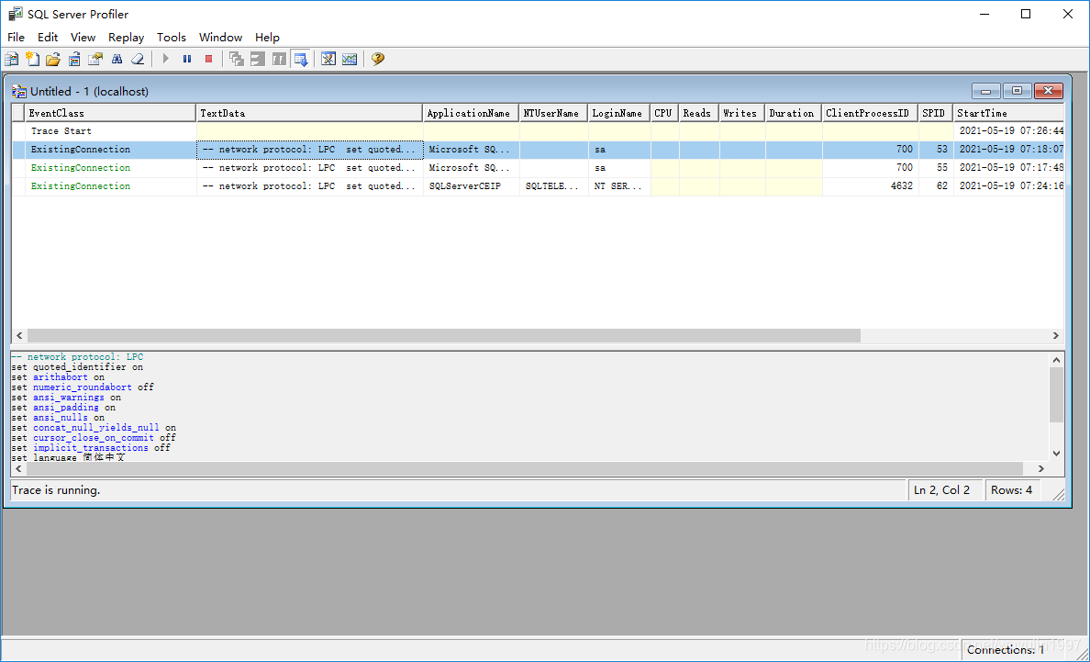Select the Trace Start row
Screen dimensions: 1090x662
tap(538, 130)
